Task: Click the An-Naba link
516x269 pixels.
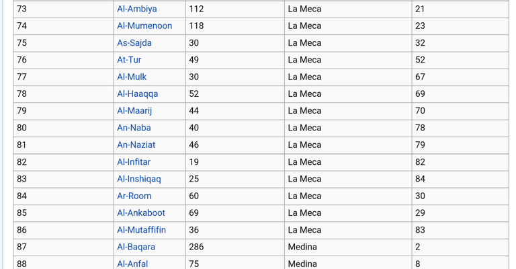Action: (134, 128)
